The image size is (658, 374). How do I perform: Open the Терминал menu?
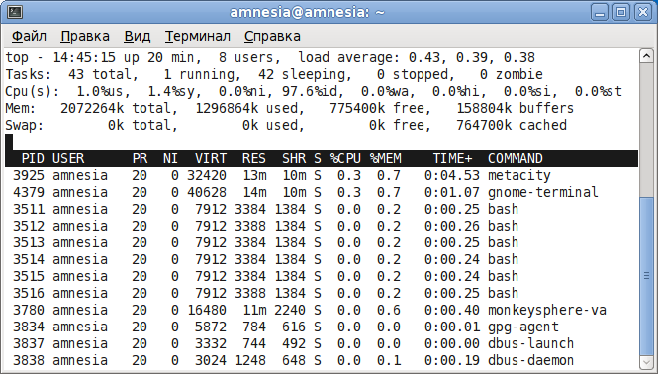pos(197,36)
